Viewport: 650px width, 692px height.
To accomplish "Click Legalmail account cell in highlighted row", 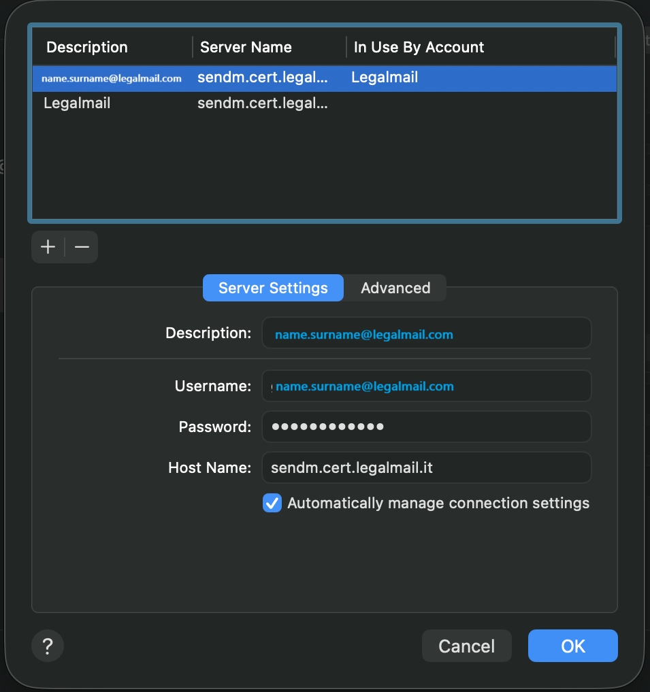I will click(x=385, y=78).
